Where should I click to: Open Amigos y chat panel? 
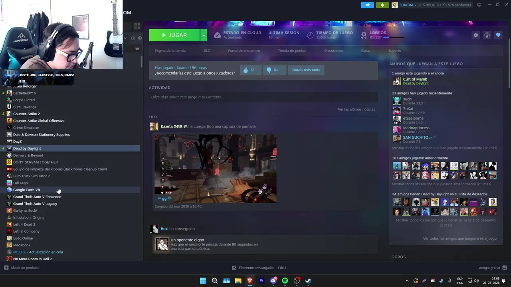493,268
